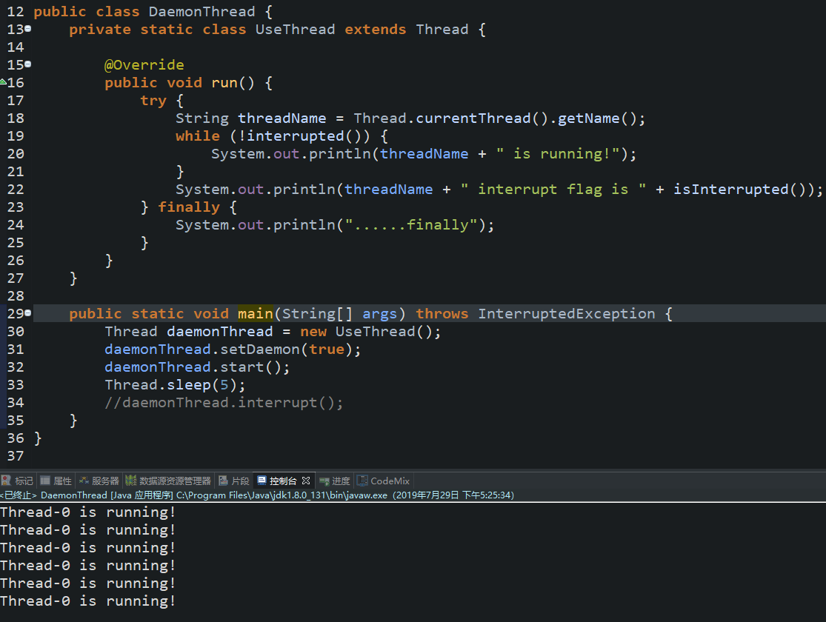
Task: Show the 进度 progress tab
Action: 335,481
